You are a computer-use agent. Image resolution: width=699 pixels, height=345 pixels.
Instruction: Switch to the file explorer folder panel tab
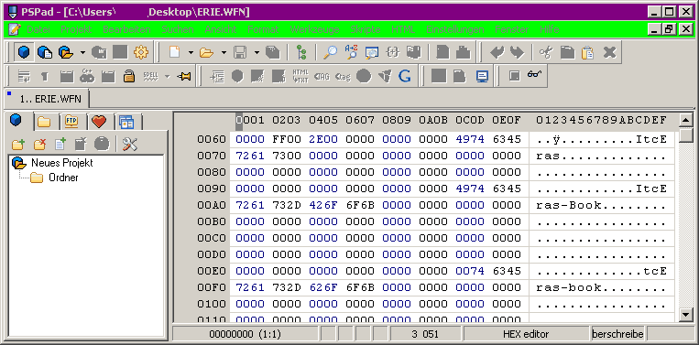click(x=44, y=121)
